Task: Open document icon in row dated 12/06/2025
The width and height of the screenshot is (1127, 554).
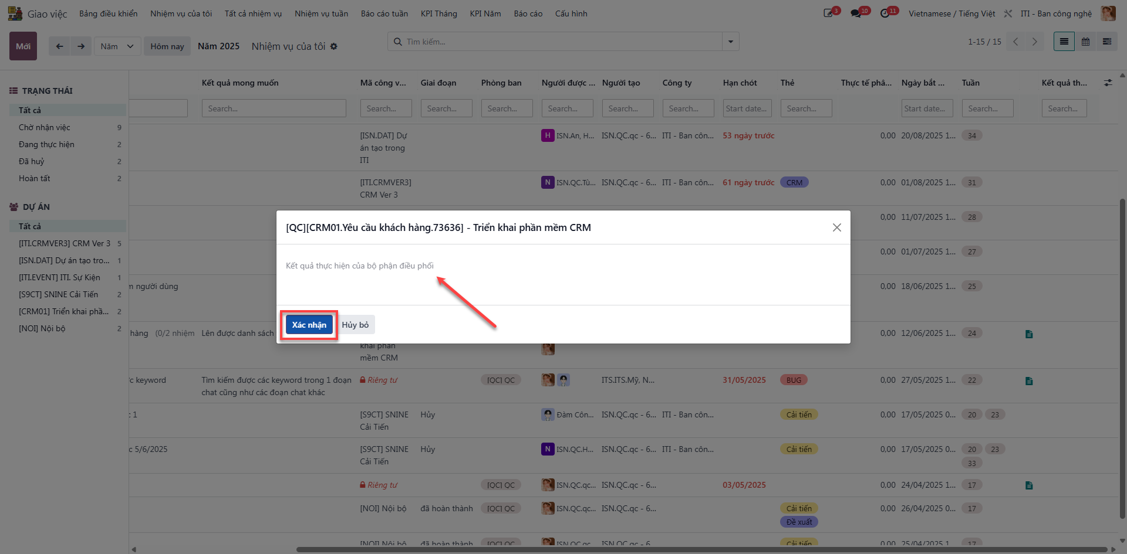Action: point(1029,334)
